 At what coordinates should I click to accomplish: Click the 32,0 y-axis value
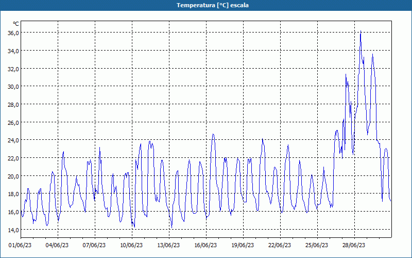(x=13, y=69)
